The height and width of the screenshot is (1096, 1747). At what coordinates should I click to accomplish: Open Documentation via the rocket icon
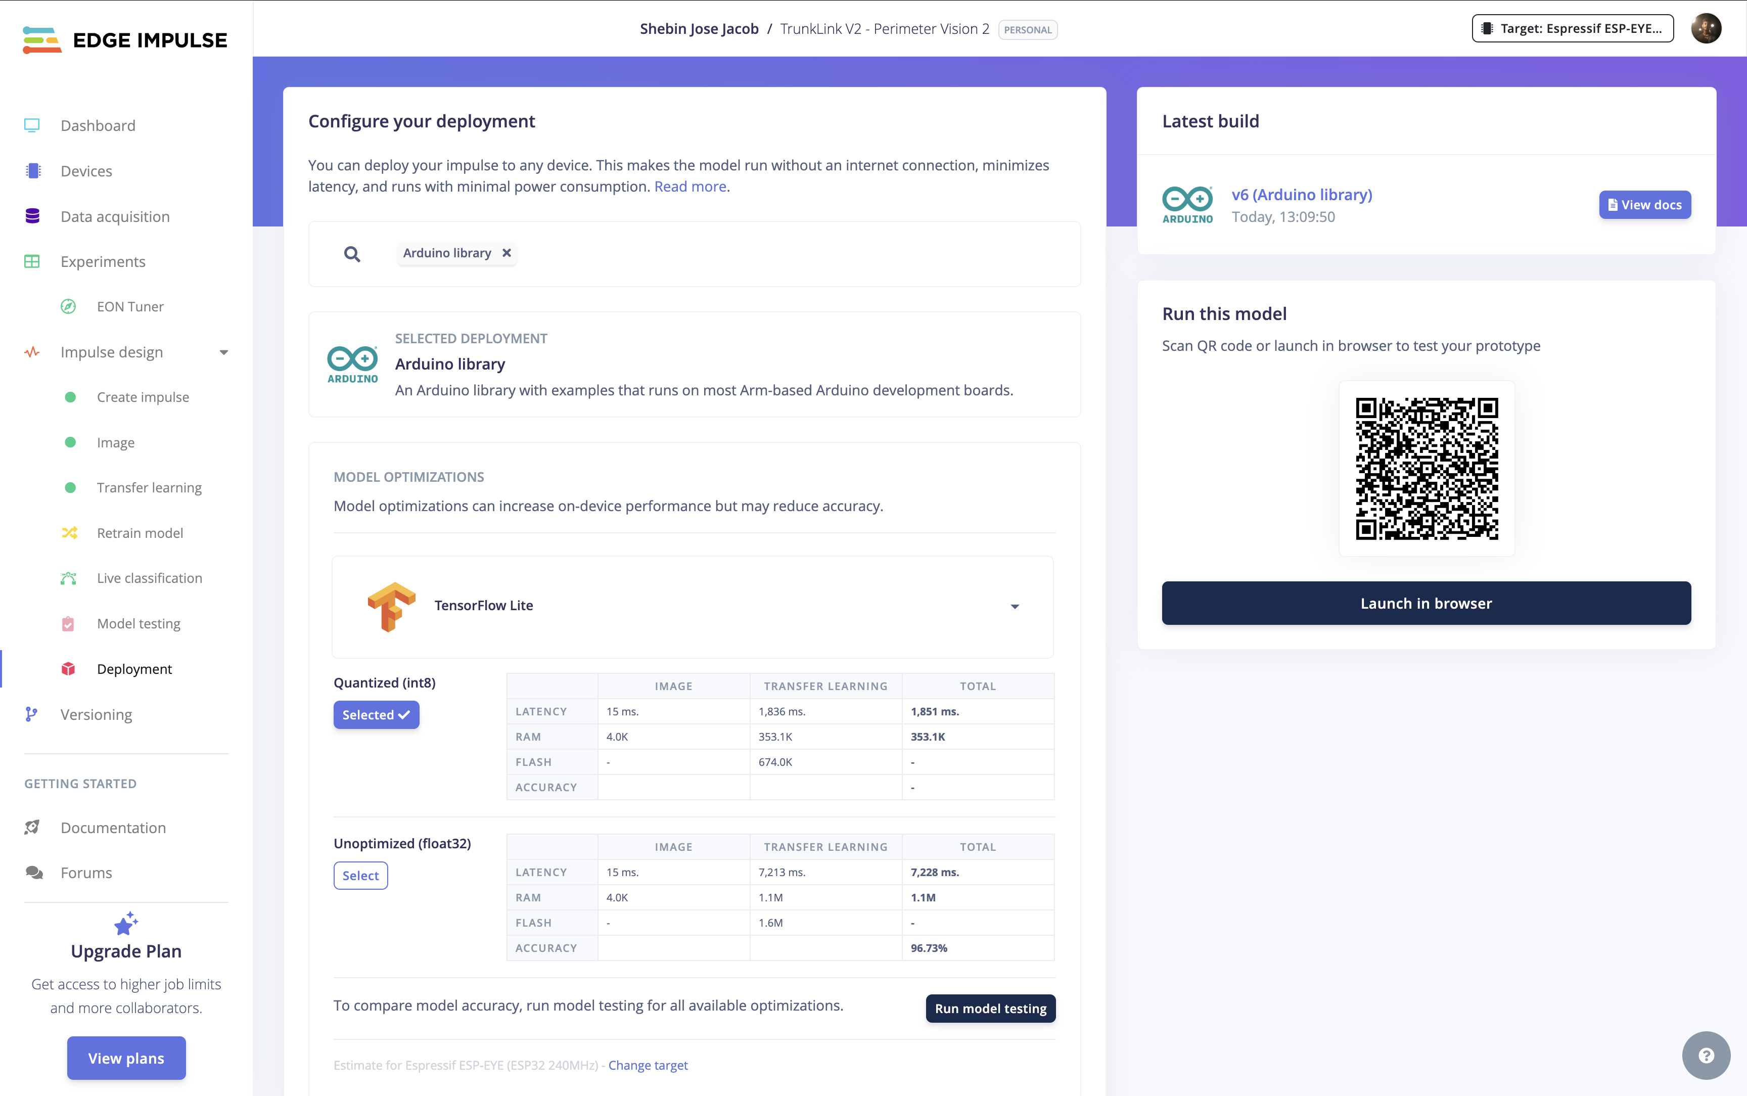pos(32,827)
